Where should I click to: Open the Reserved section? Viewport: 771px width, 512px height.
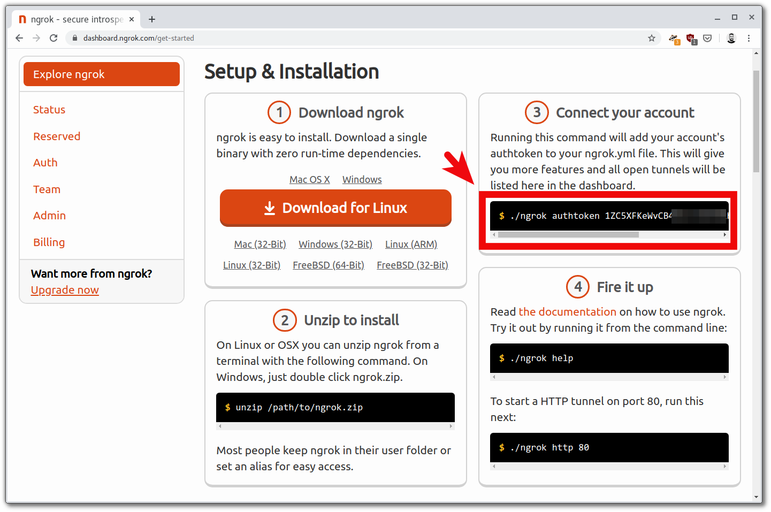pos(57,136)
